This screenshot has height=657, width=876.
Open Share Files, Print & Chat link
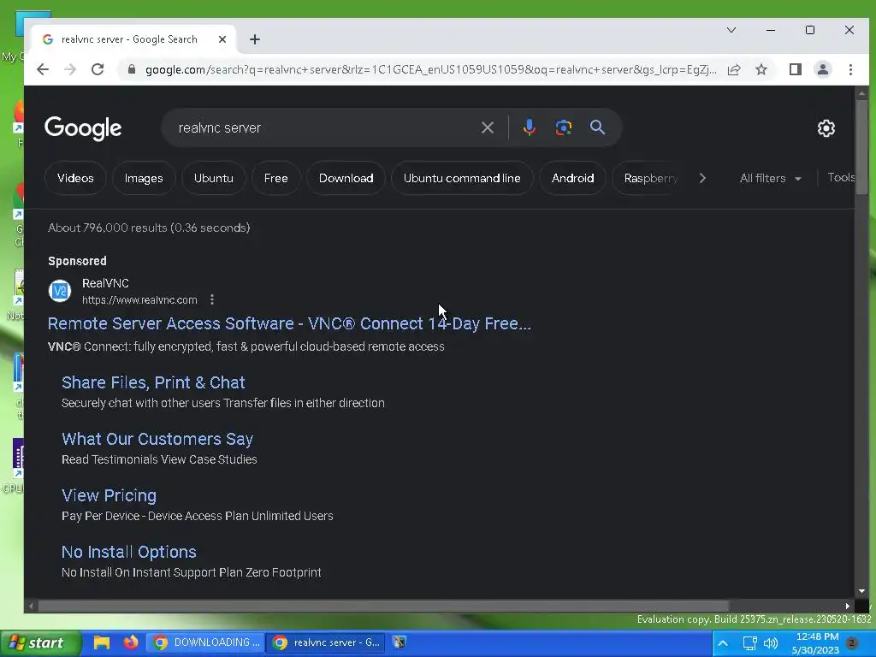click(x=153, y=382)
